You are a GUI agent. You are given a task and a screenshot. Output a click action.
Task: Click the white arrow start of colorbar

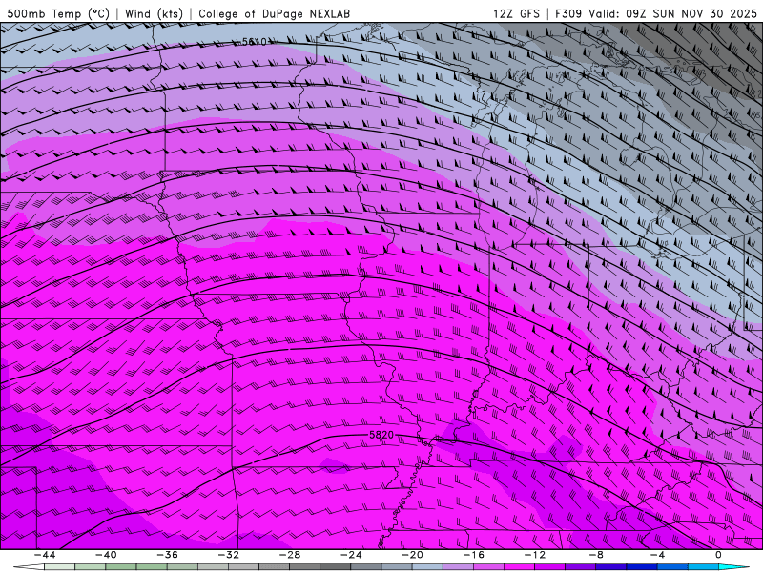point(29,567)
